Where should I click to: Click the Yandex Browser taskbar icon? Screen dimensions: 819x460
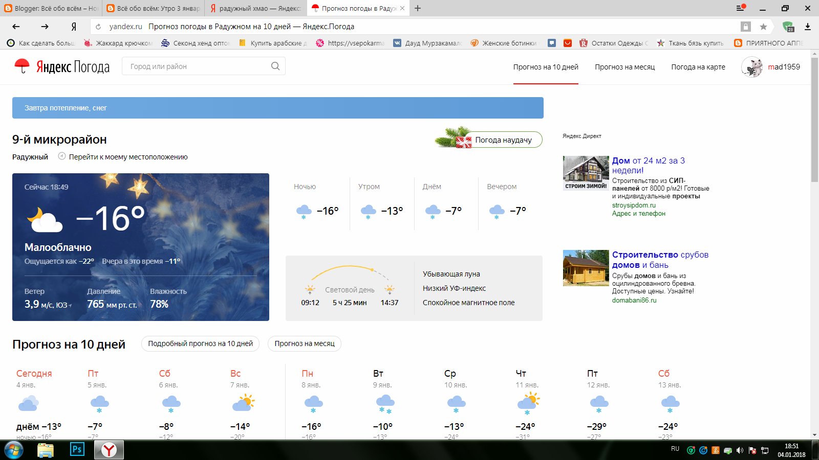click(x=109, y=450)
